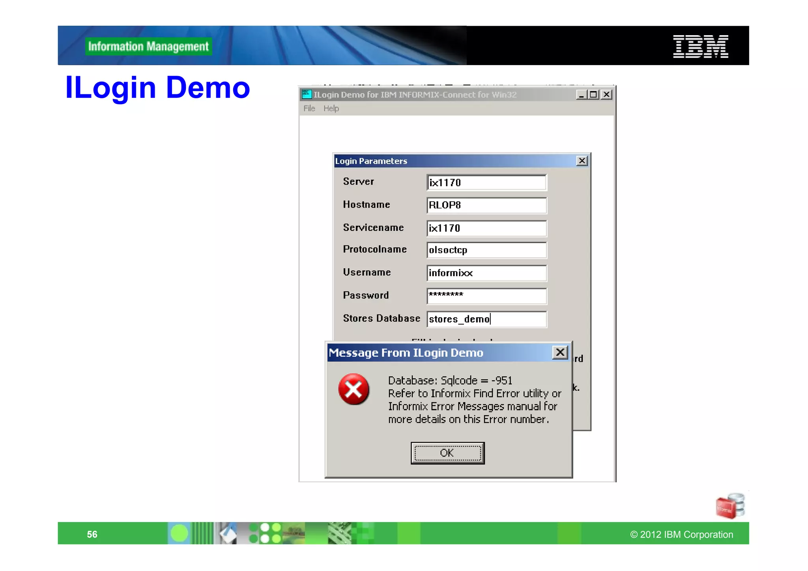Click the 'Username' label
This screenshot has width=808, height=571.
(x=367, y=272)
